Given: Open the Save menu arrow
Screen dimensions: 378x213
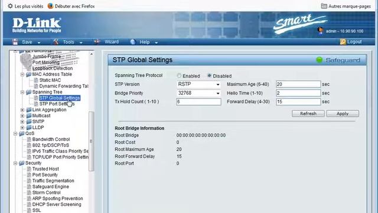Looking at the screenshot, I should [39, 43].
